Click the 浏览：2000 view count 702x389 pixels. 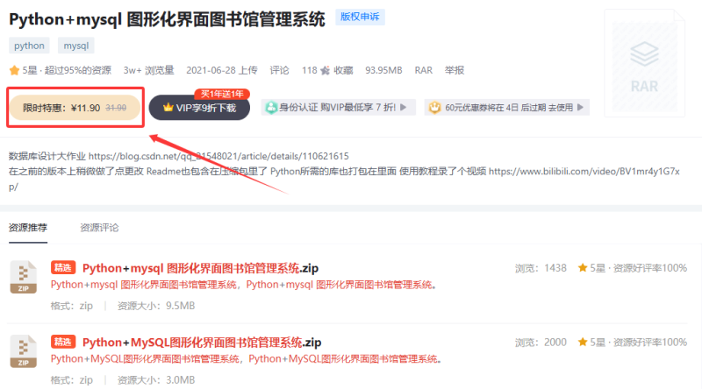click(x=541, y=342)
